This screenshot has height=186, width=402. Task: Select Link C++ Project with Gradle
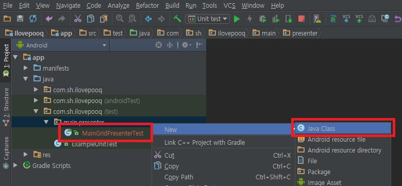[x=223, y=142]
